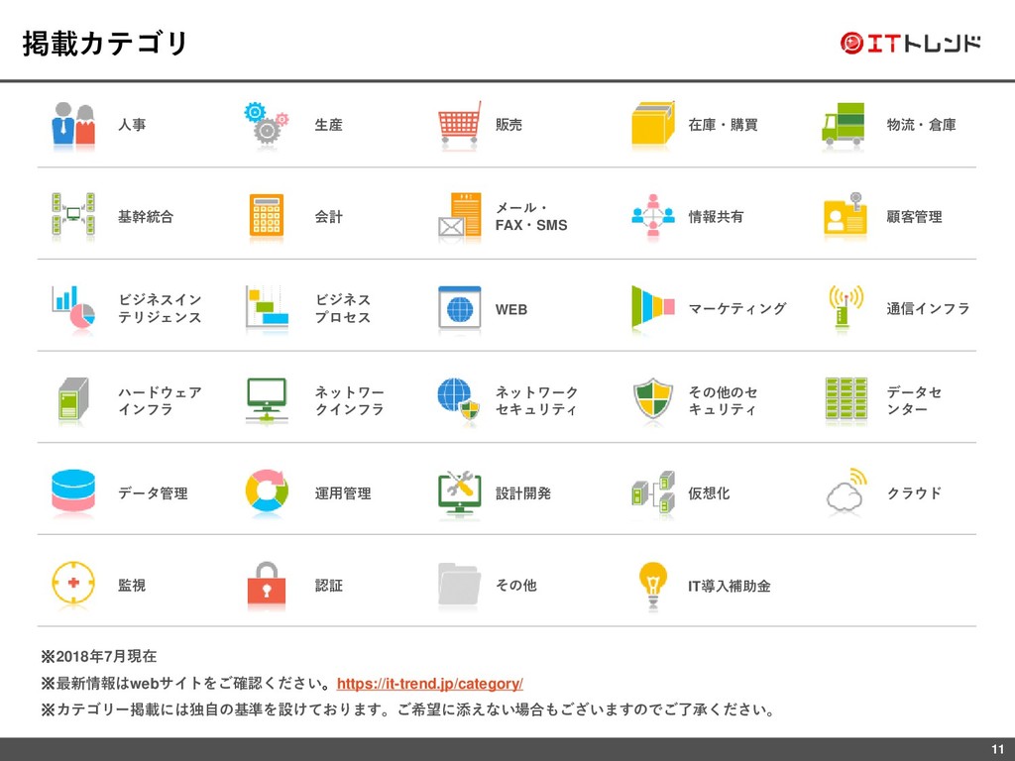Click the 設計開発 label
Image resolution: width=1015 pixels, height=761 pixels.
pos(523,493)
